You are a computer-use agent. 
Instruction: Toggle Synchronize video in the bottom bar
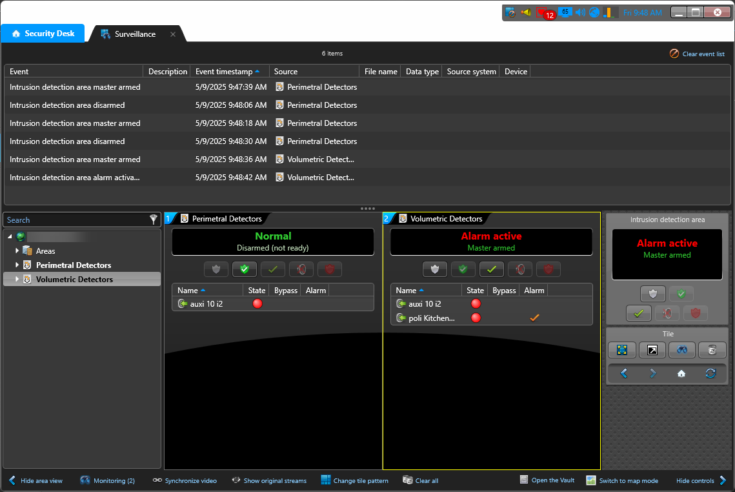pyautogui.click(x=185, y=480)
